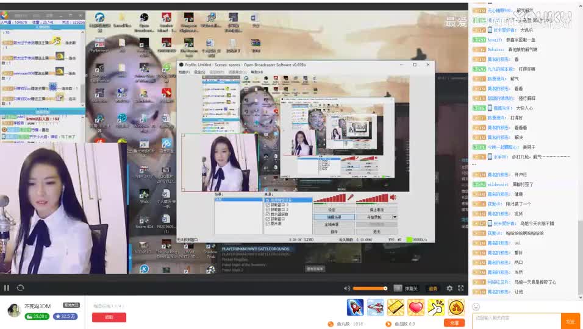The height and width of the screenshot is (329, 583).
Task: Toggle 获取窗口 3 source checkbox
Action: pyautogui.click(x=267, y=205)
